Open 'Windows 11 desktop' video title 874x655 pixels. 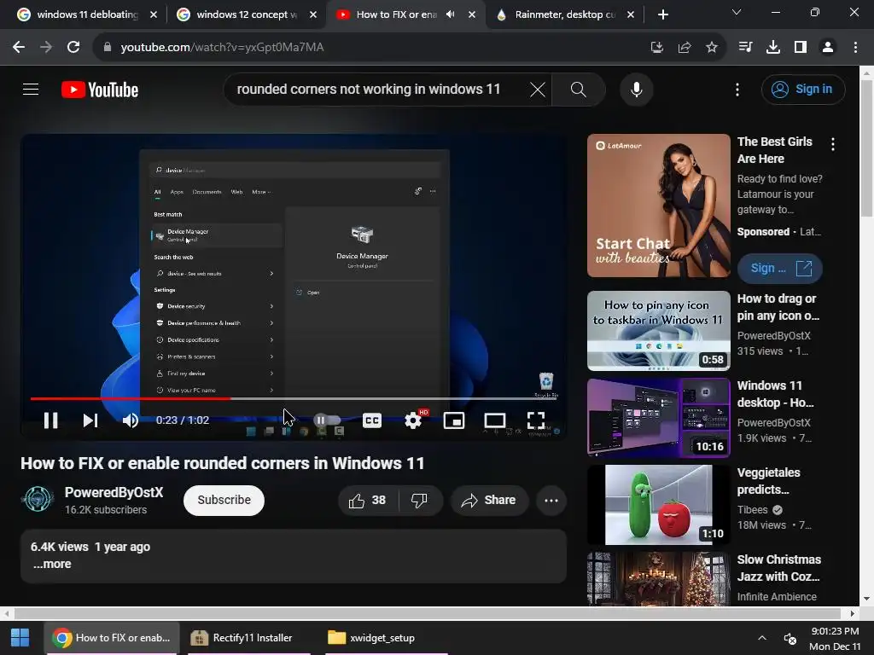click(x=775, y=394)
